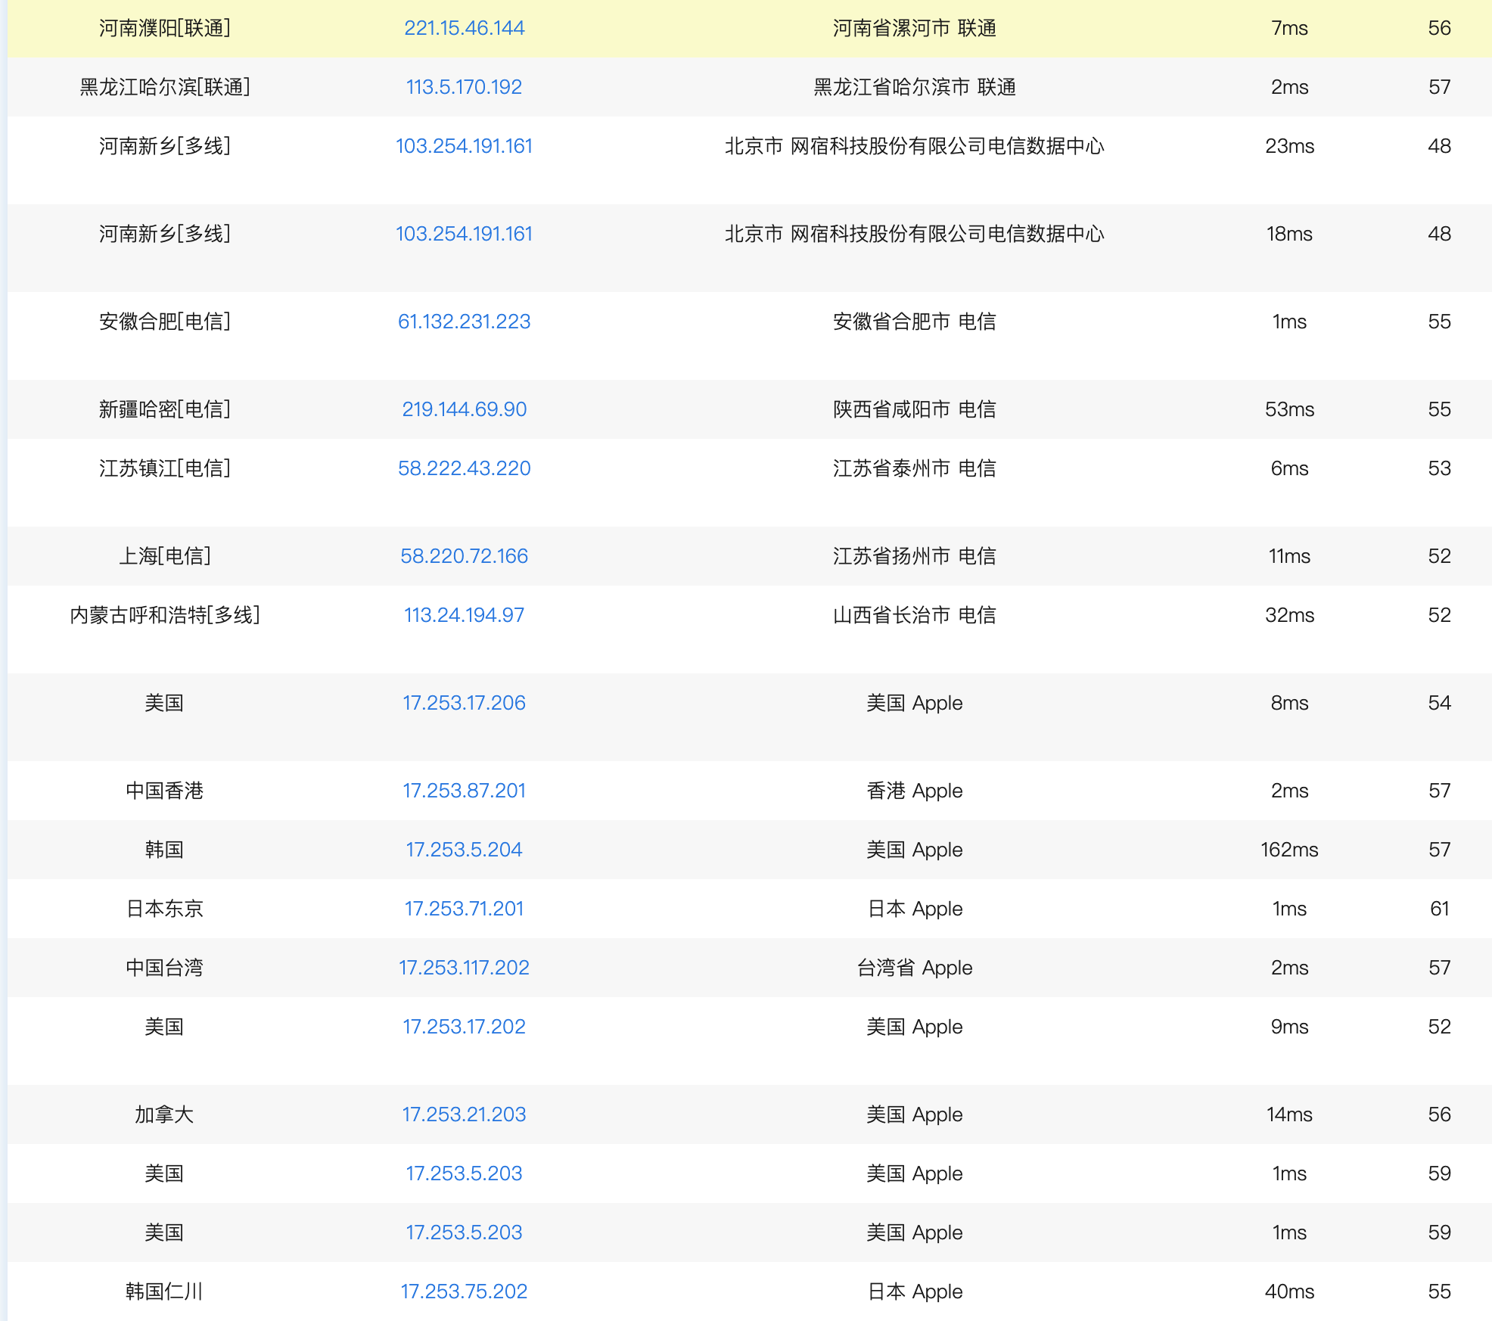
Task: Open the 113.24.194.97 address link
Action: click(464, 615)
